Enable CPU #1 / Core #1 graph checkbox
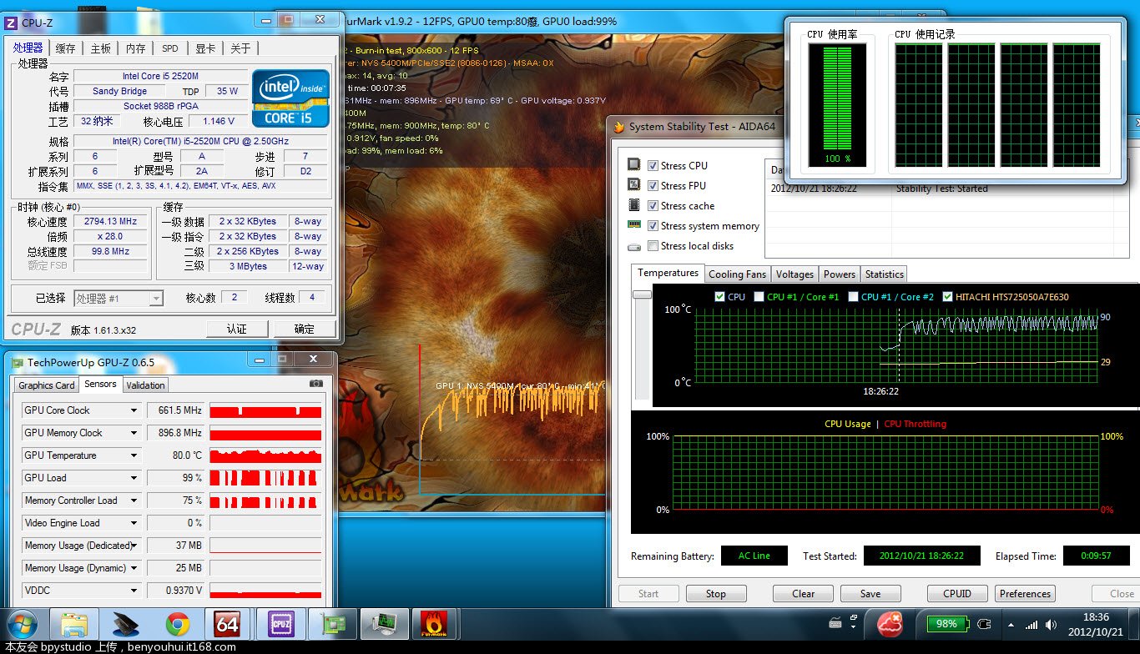The width and height of the screenshot is (1140, 654). pyautogui.click(x=759, y=296)
